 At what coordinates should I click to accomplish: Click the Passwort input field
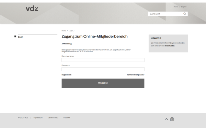point(103,69)
